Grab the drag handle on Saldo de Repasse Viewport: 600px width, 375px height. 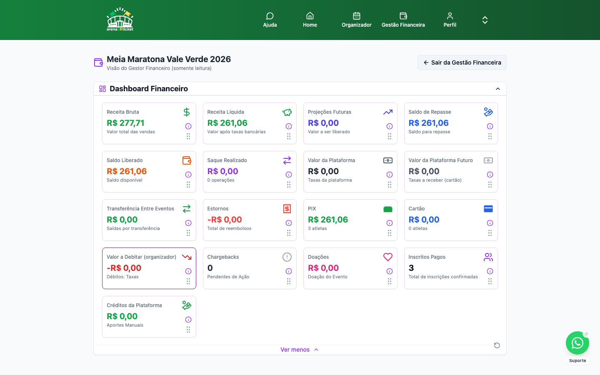tap(490, 136)
